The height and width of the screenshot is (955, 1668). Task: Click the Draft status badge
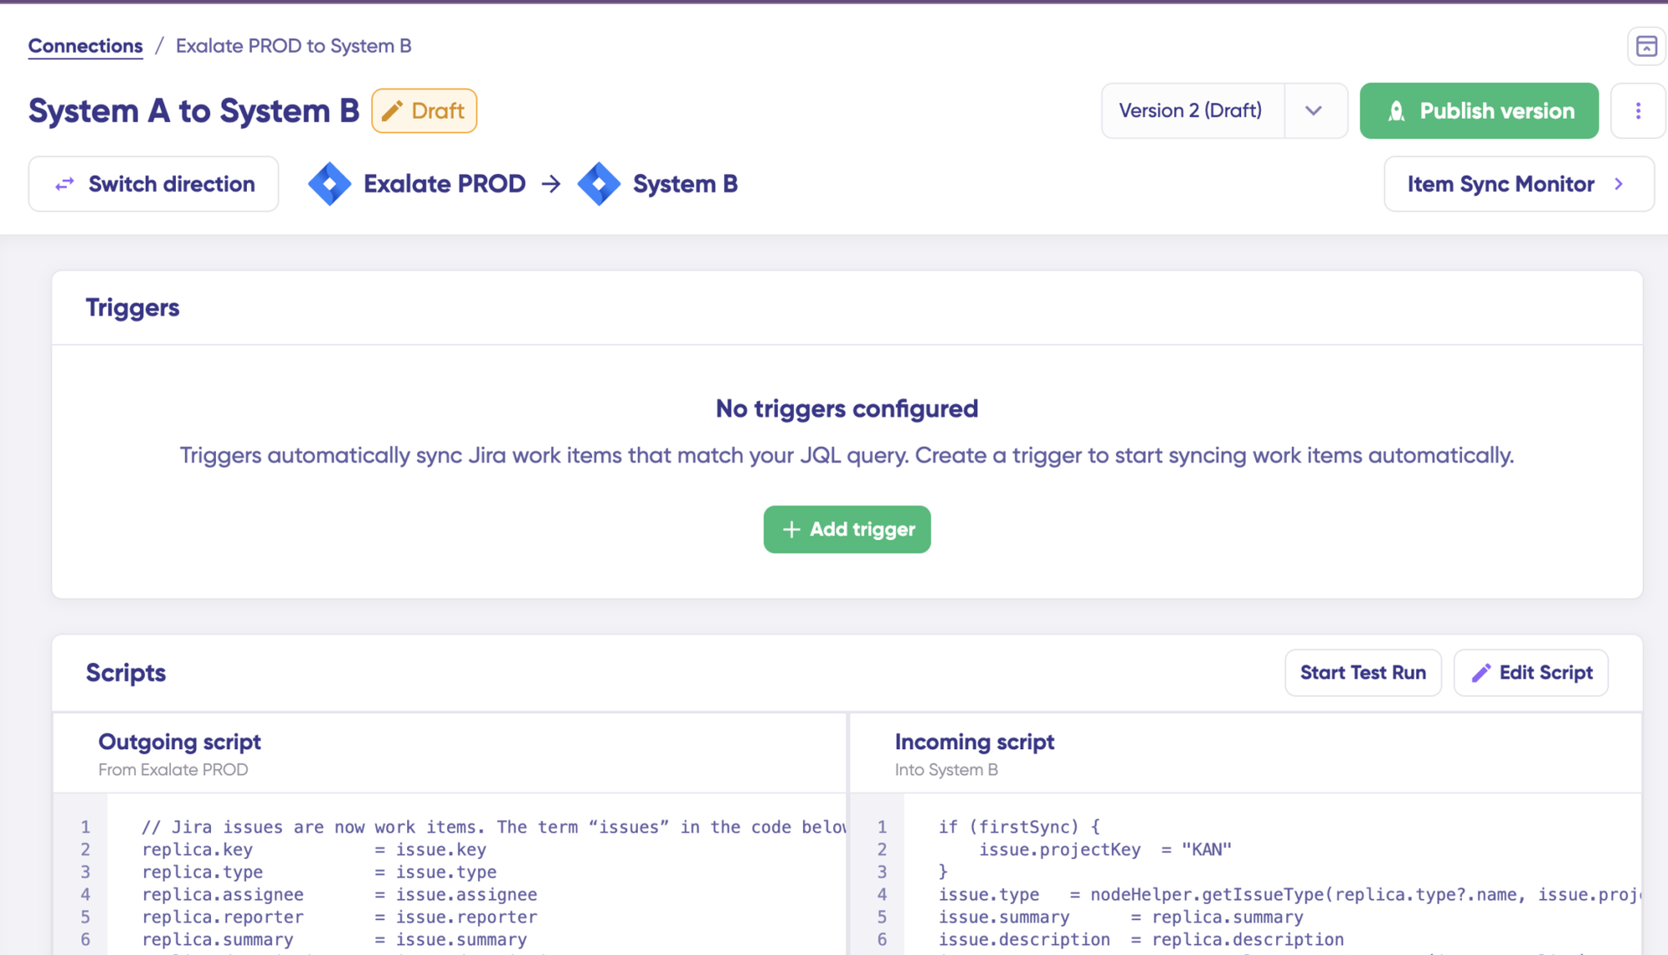[425, 111]
